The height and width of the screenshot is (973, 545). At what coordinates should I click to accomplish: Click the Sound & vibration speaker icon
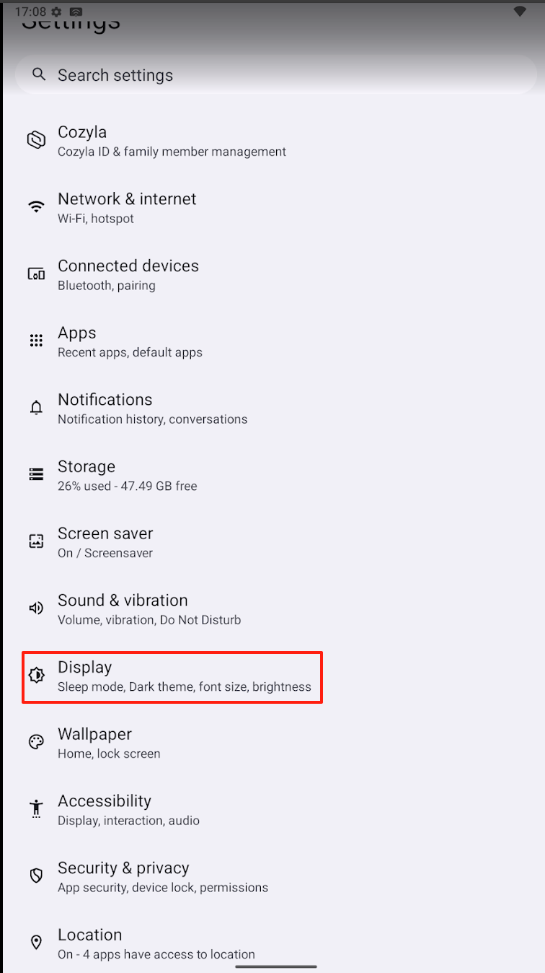tap(36, 608)
